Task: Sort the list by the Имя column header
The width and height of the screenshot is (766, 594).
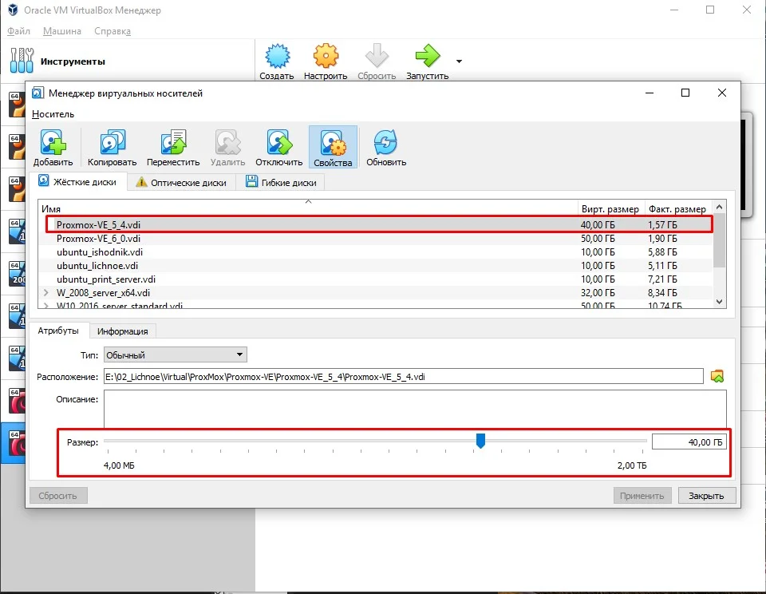Action: (x=308, y=208)
